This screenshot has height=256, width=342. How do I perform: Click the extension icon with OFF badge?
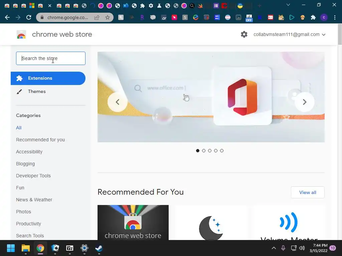(249, 18)
